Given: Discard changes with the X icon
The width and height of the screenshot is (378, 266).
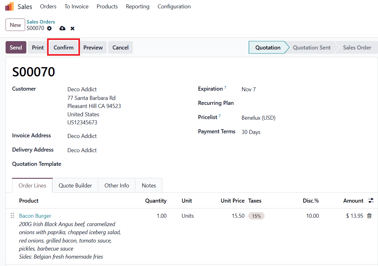Looking at the screenshot, I should tap(73, 28).
